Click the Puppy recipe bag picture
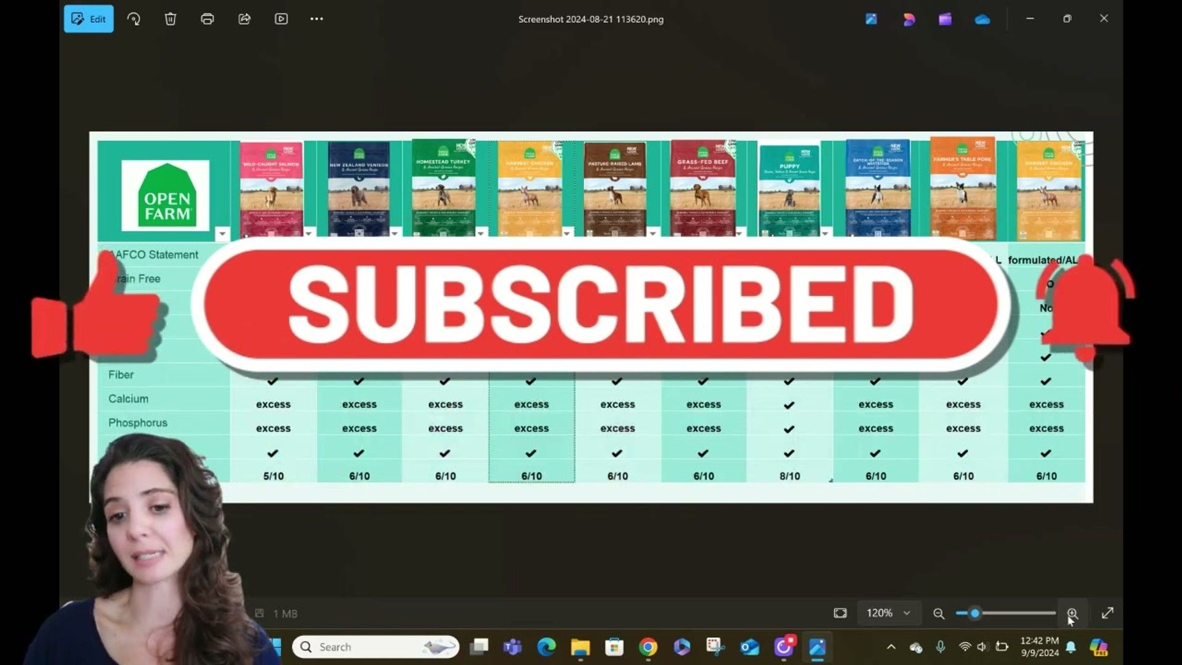 (x=789, y=191)
